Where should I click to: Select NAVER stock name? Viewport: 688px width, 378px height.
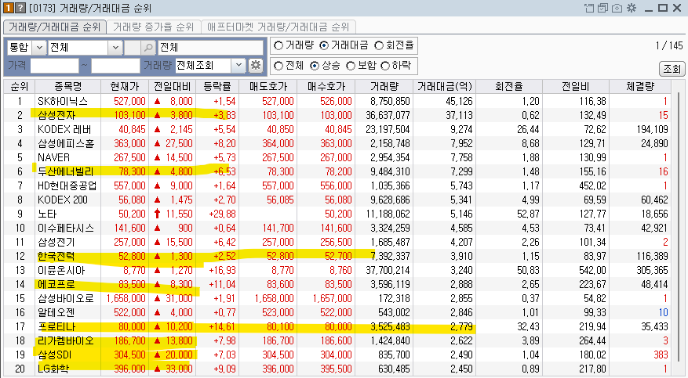tap(53, 157)
